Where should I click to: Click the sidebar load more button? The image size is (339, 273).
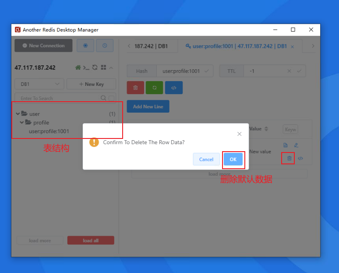[40, 240]
